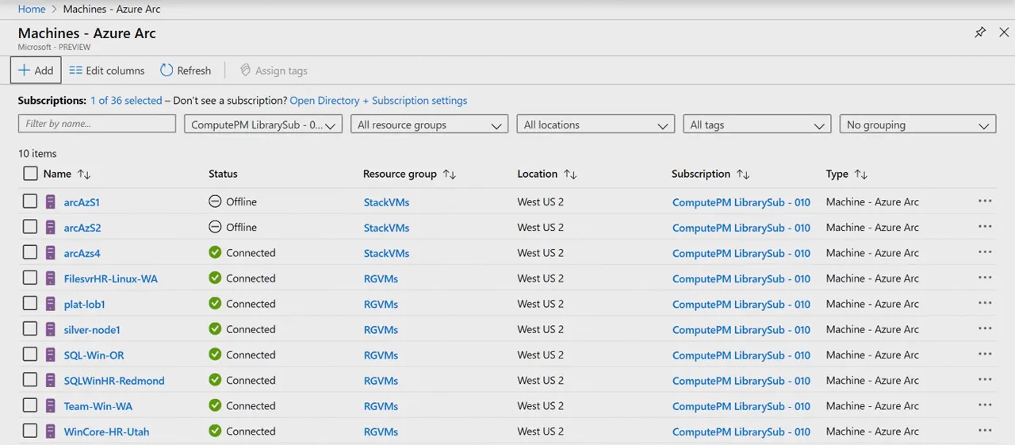Click the machine icon beside SQL-Win-OR

(x=51, y=355)
